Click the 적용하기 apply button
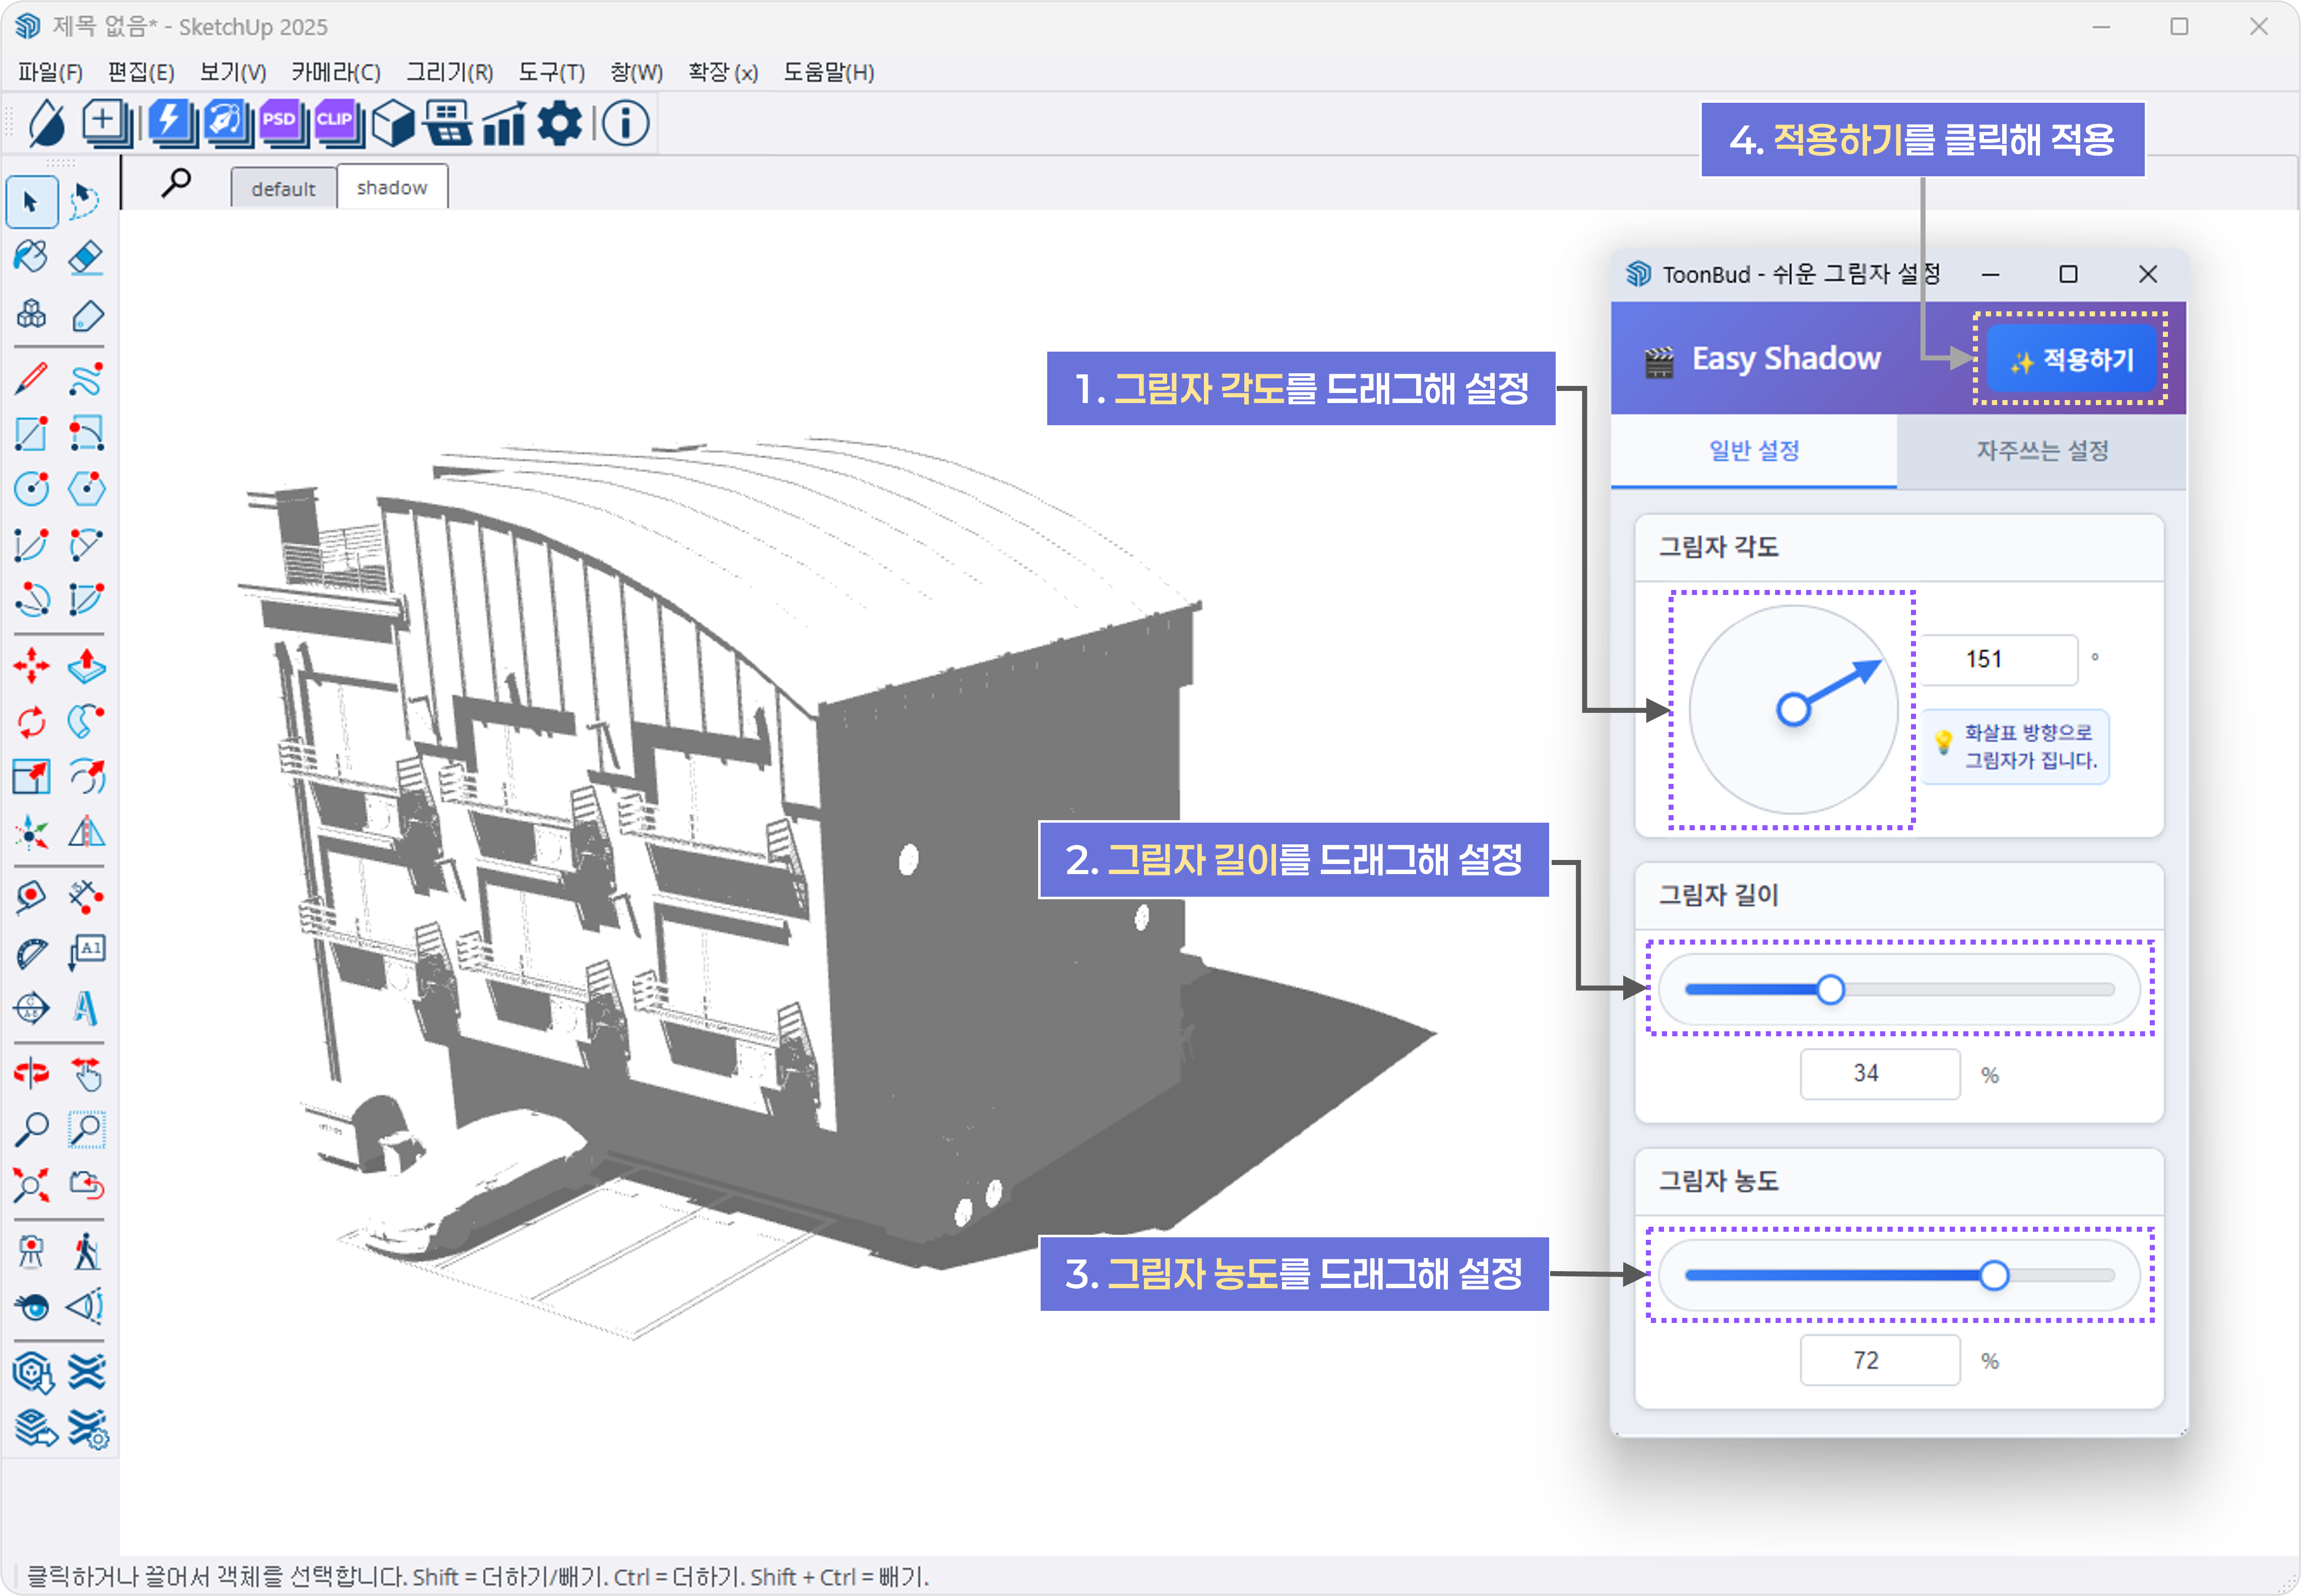This screenshot has height=1596, width=2301. click(2072, 359)
